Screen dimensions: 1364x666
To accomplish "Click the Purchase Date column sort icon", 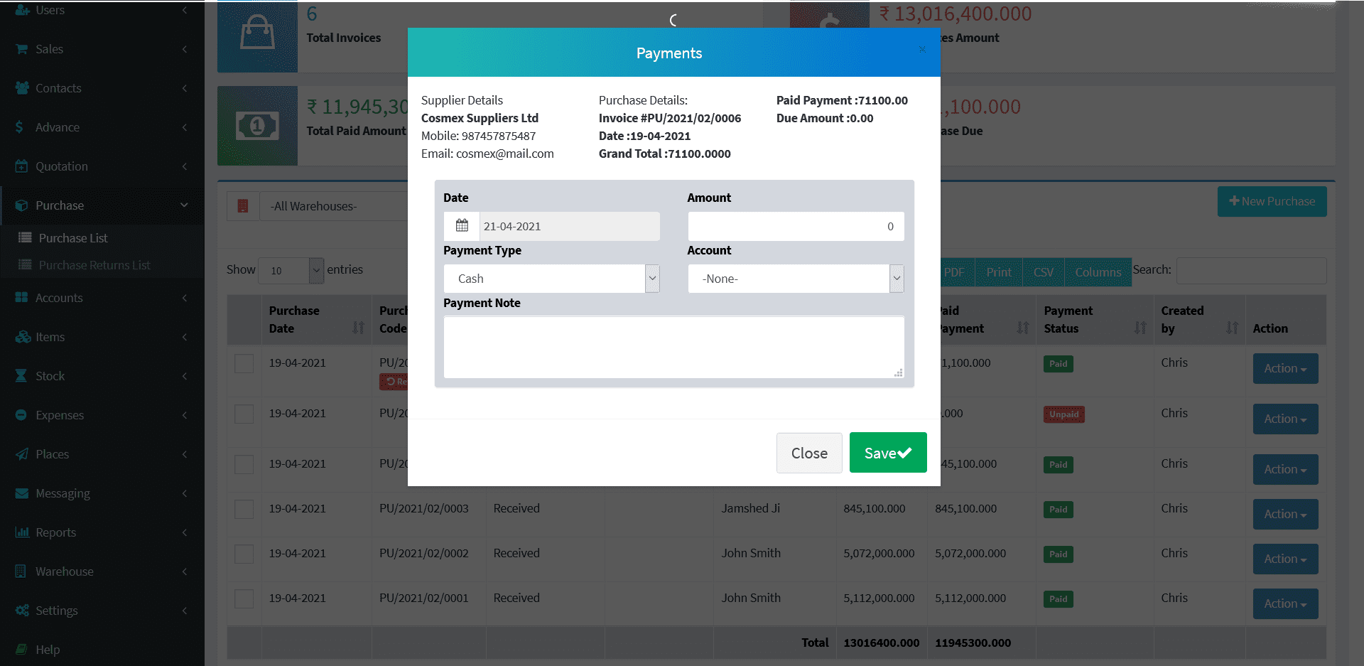I will (358, 328).
